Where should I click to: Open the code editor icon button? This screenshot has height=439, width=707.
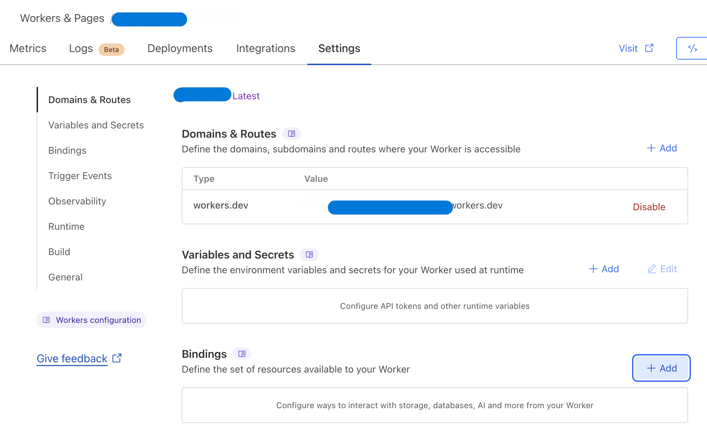tap(692, 48)
